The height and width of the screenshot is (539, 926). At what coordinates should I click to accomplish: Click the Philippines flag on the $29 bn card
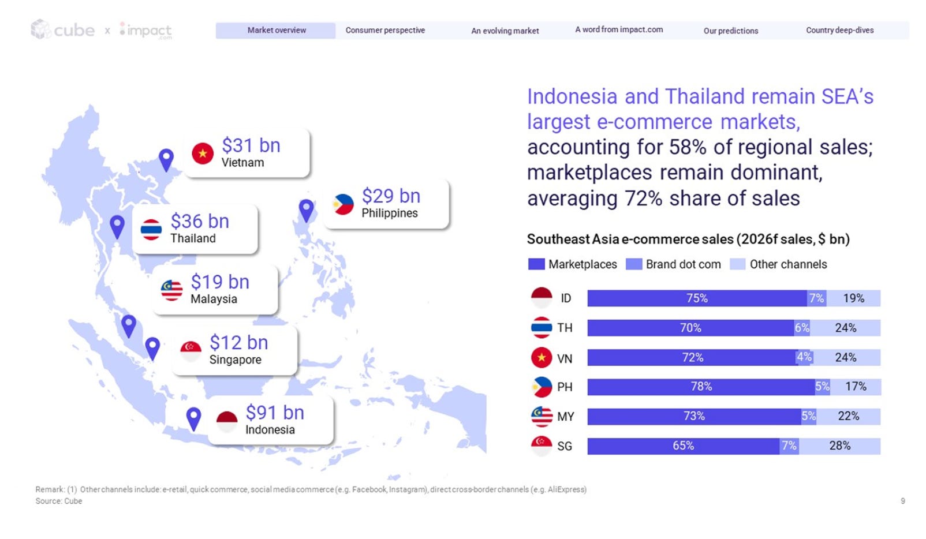[x=343, y=204]
